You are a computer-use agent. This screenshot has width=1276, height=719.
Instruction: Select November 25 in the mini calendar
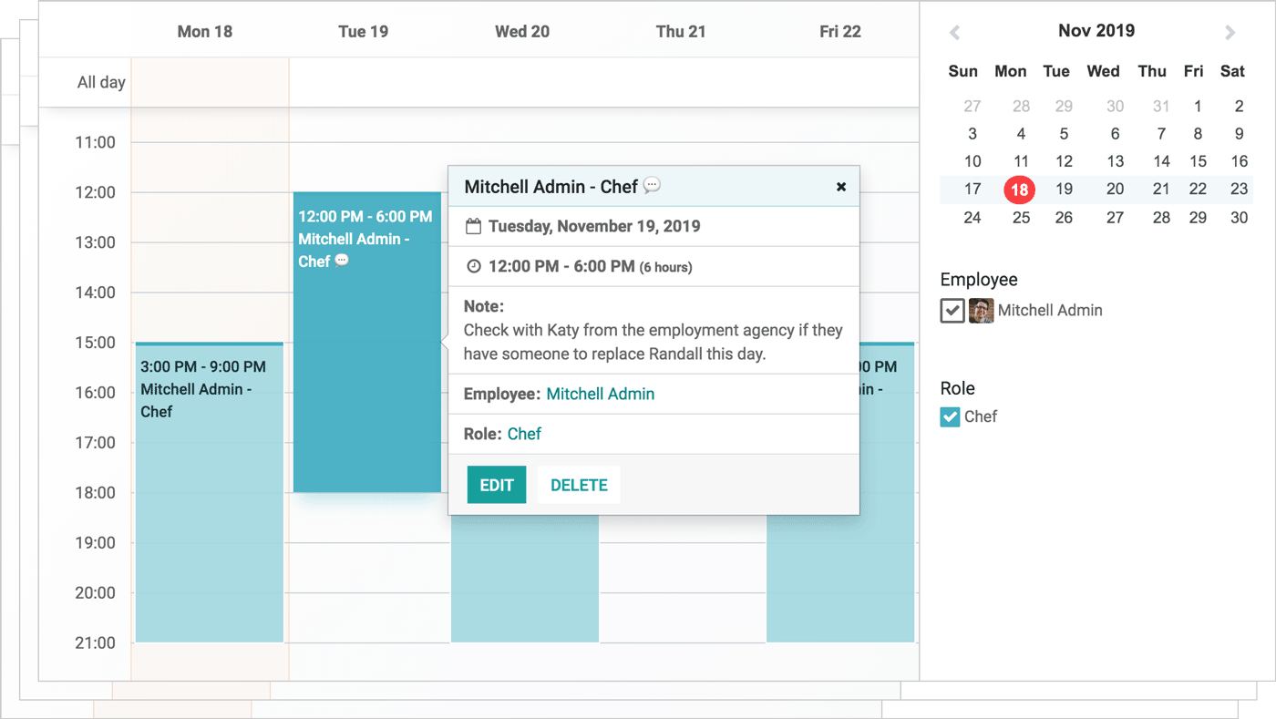pyautogui.click(x=1020, y=218)
